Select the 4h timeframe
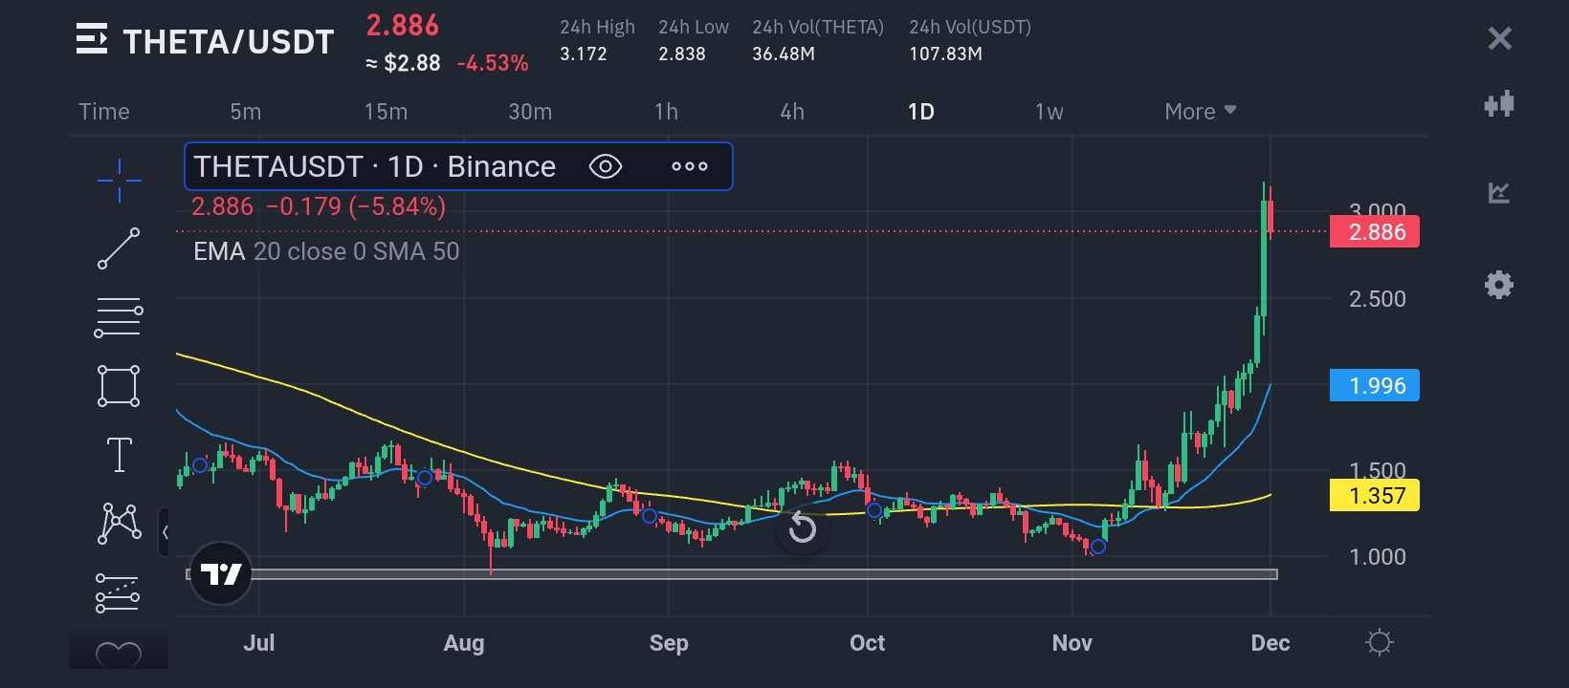 click(792, 112)
